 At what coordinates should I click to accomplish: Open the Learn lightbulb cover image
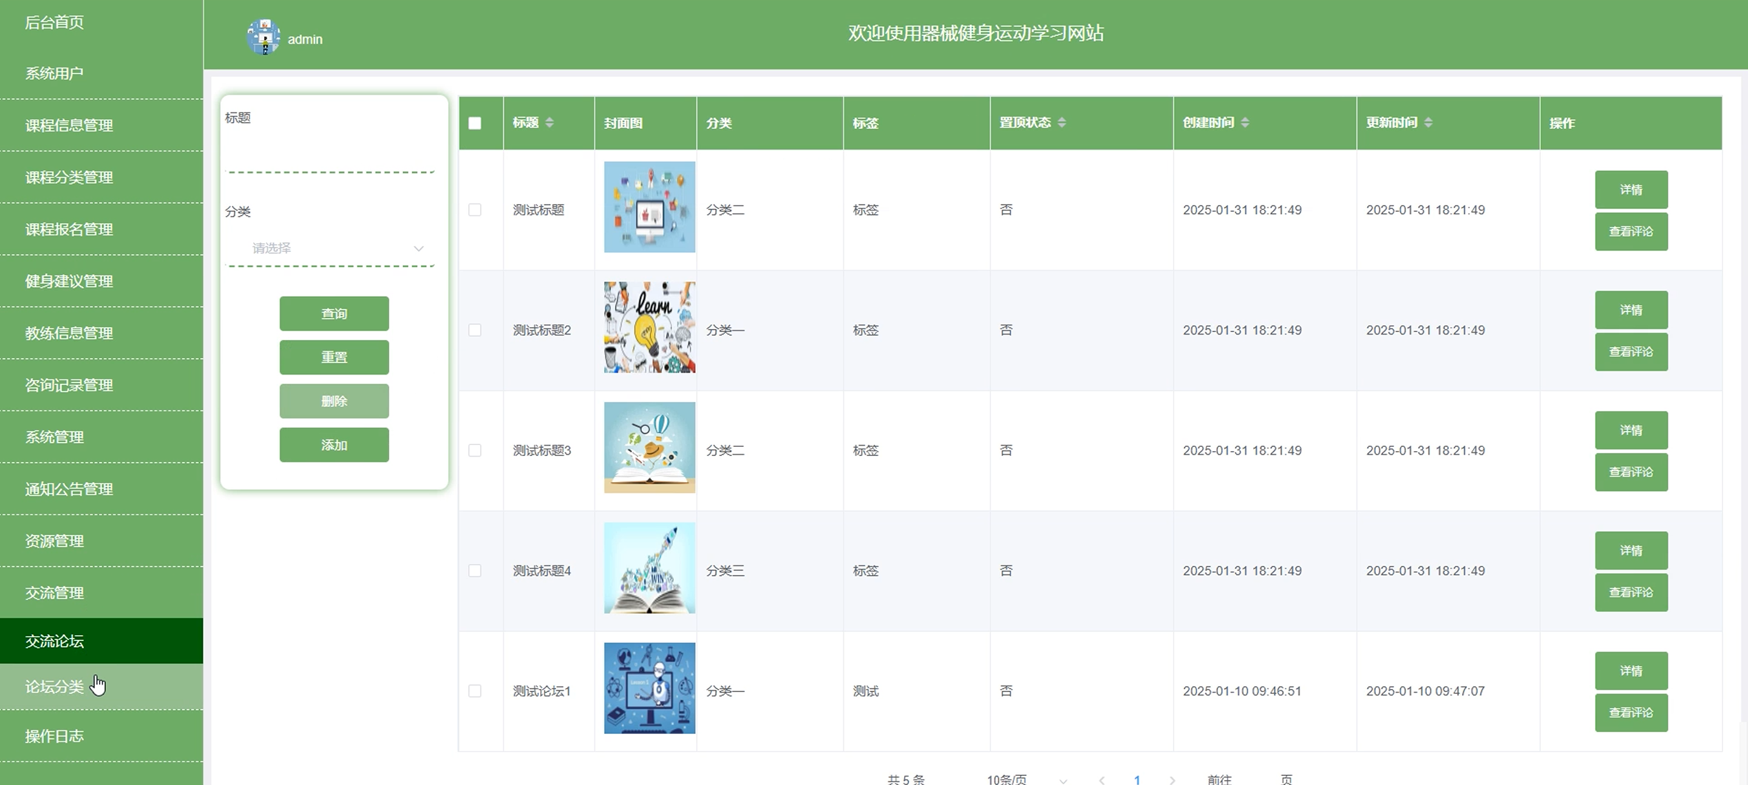pyautogui.click(x=648, y=327)
